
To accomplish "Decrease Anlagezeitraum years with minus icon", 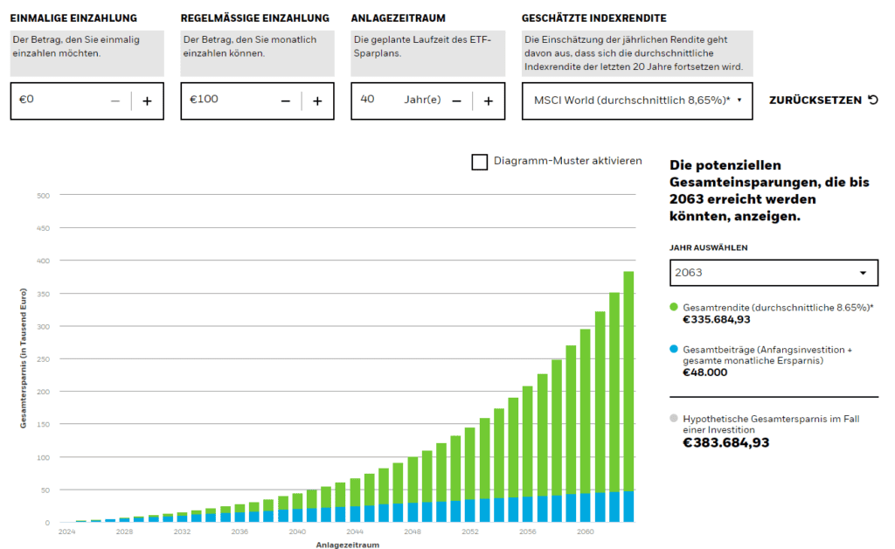I will click(x=456, y=101).
